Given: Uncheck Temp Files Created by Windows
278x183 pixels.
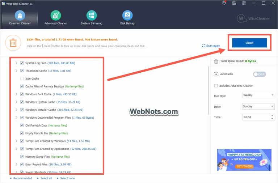Looking at the screenshot, I should pos(22,141).
